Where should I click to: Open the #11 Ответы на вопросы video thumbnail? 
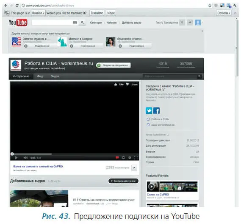(x=39, y=198)
